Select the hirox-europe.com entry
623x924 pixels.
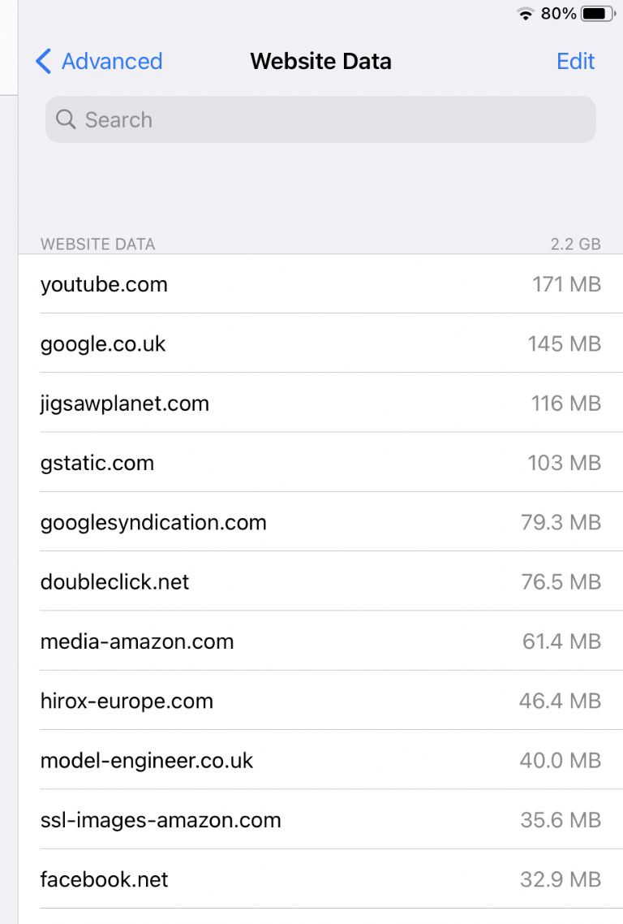[320, 701]
